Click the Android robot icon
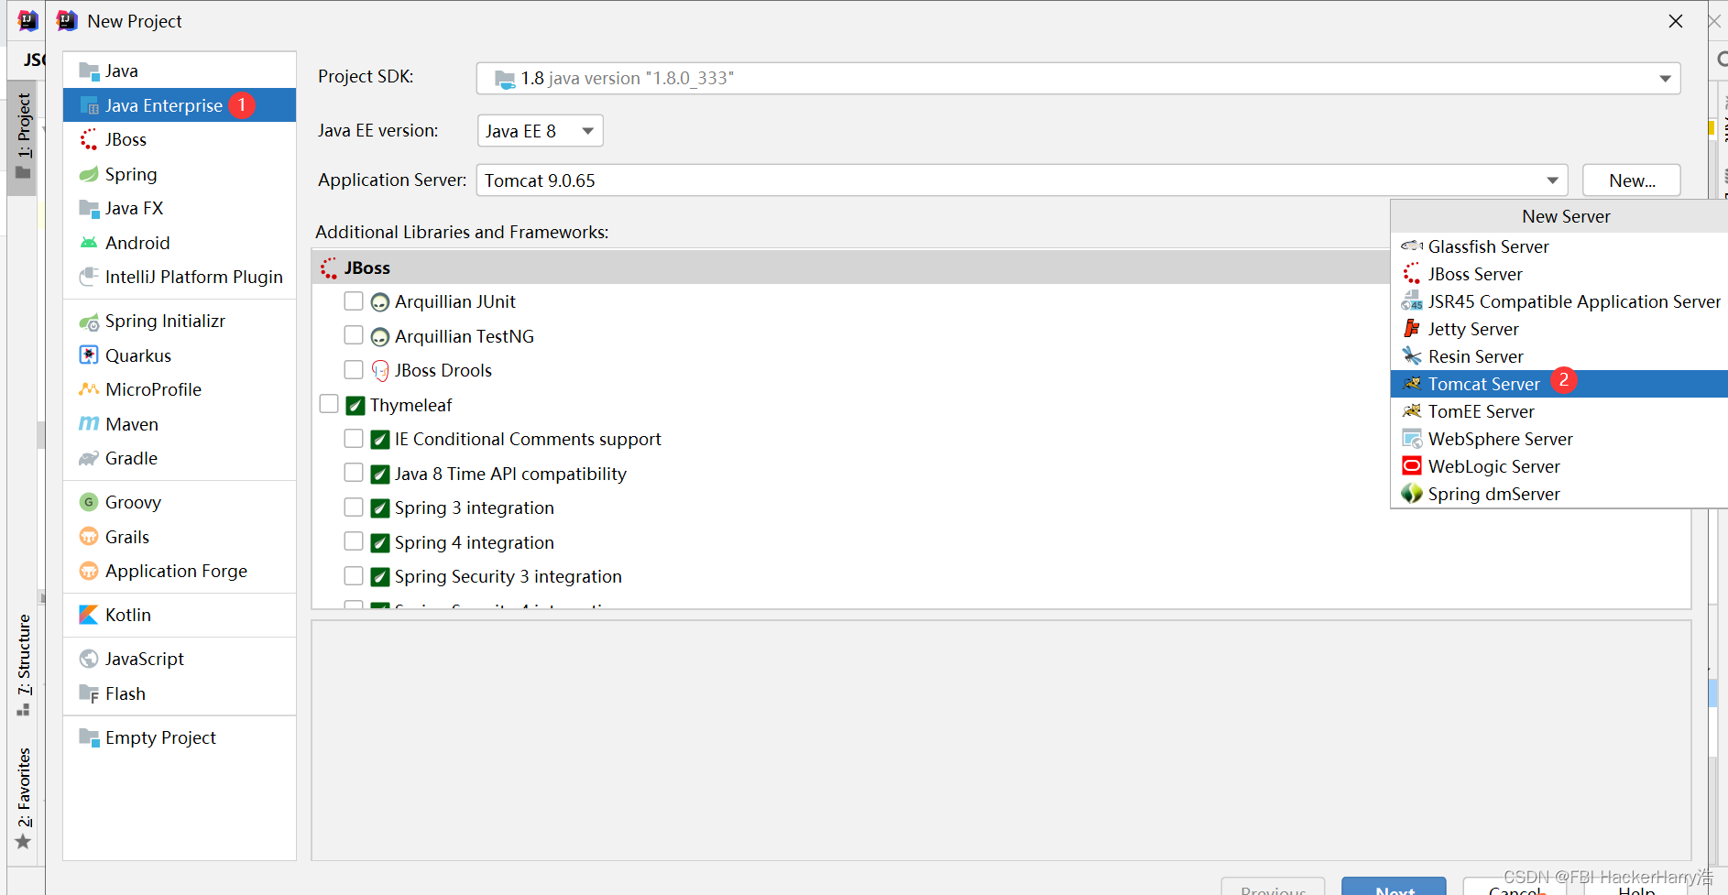Screen dimensions: 1728x895 [89, 243]
